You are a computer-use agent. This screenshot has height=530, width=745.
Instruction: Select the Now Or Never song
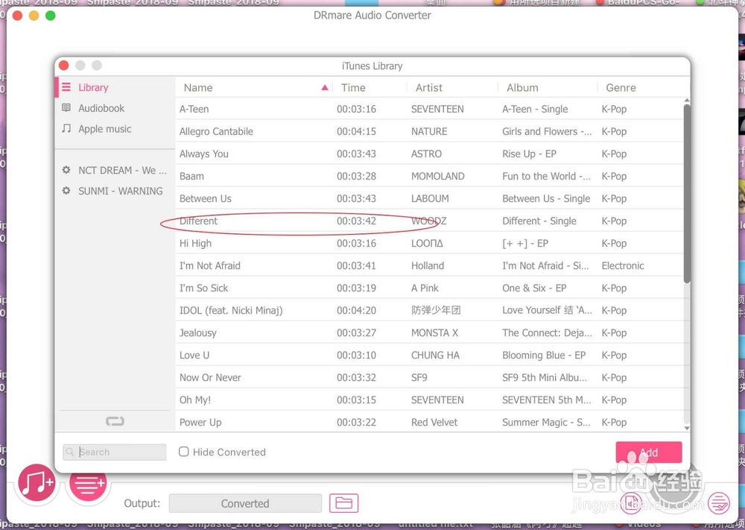(429, 377)
